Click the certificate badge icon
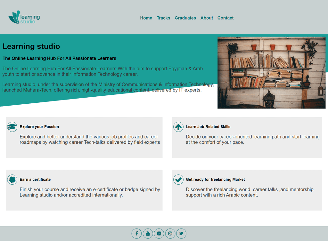The height and width of the screenshot is (241, 328). (x=12, y=180)
